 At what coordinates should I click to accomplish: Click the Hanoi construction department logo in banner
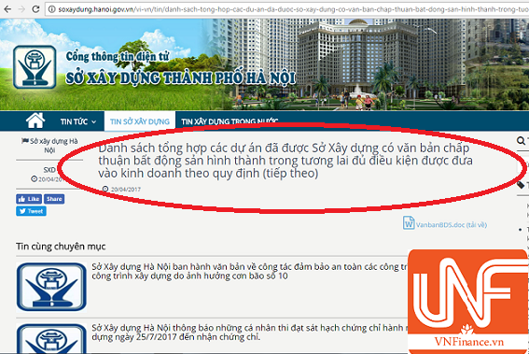pyautogui.click(x=35, y=67)
